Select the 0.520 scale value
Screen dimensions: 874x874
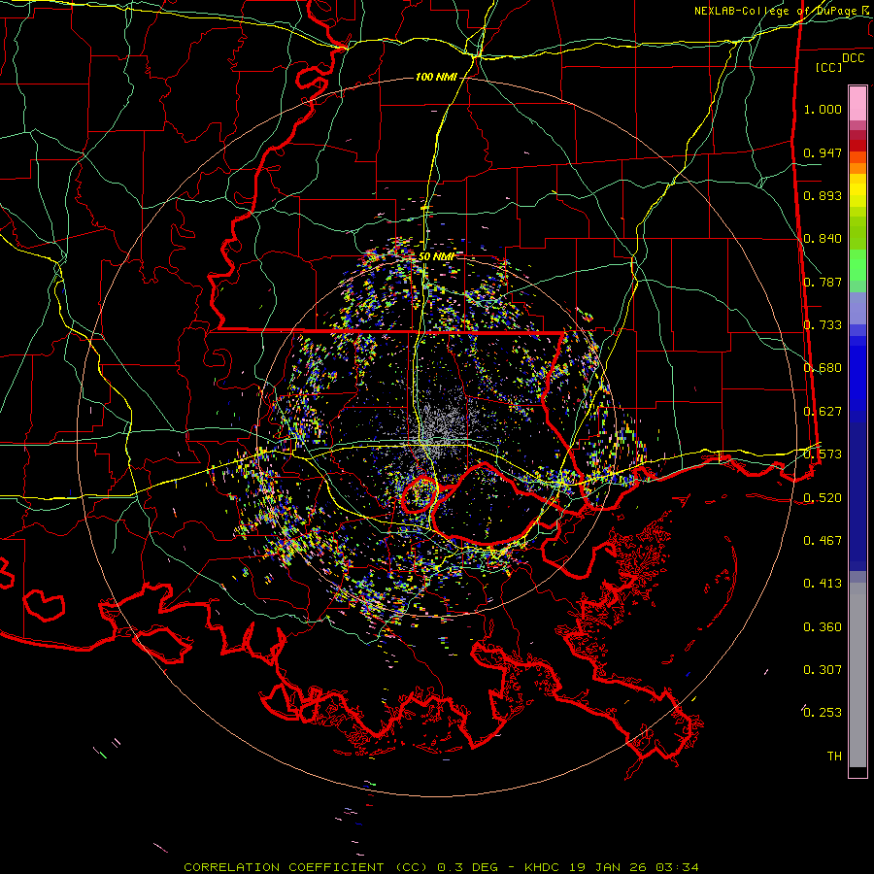(x=823, y=498)
